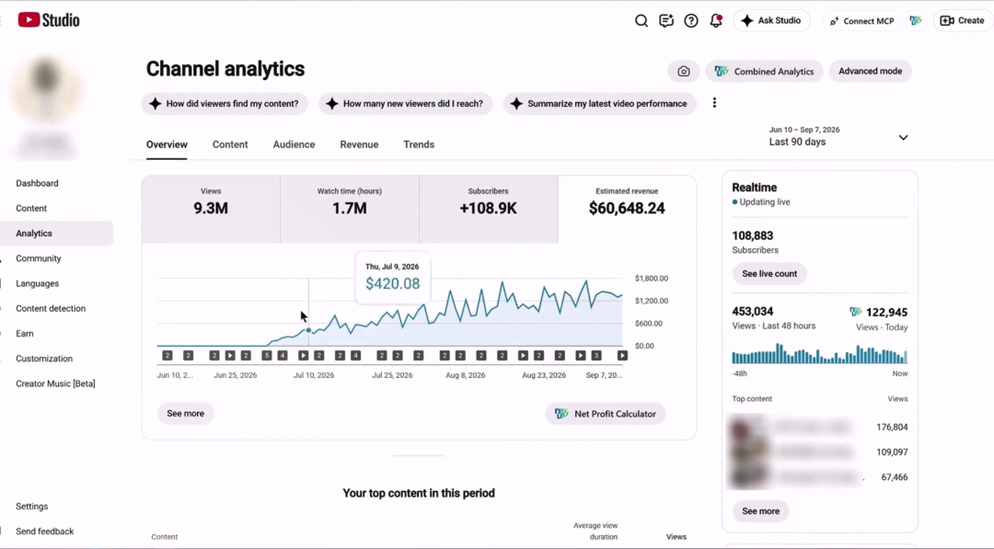Viewport: 994px width, 549px height.
Task: Switch to Advanced mode
Action: click(870, 72)
